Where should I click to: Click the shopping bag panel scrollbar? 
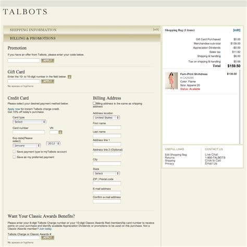(240, 107)
